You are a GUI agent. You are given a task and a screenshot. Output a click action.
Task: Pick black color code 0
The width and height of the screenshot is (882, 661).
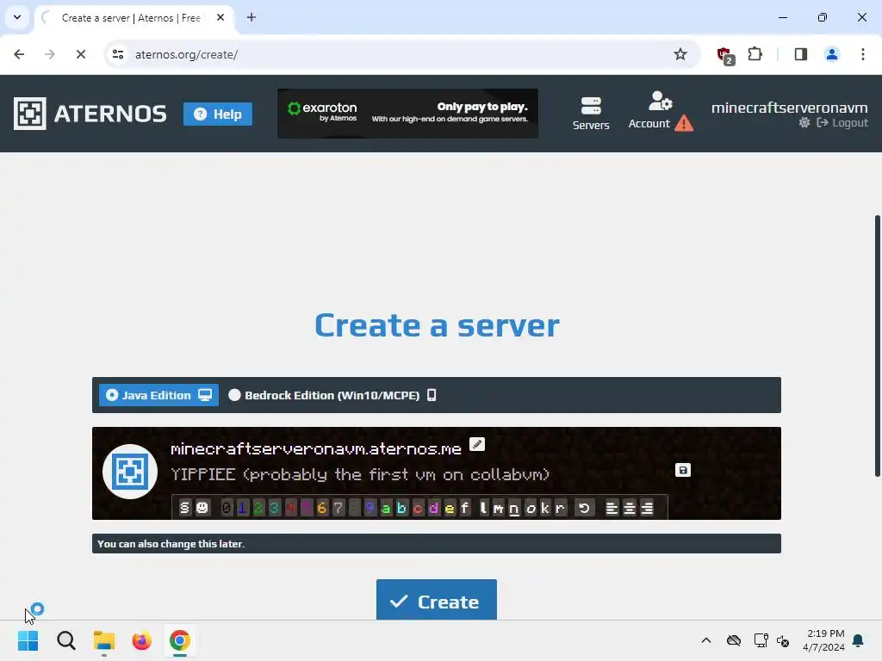[227, 508]
